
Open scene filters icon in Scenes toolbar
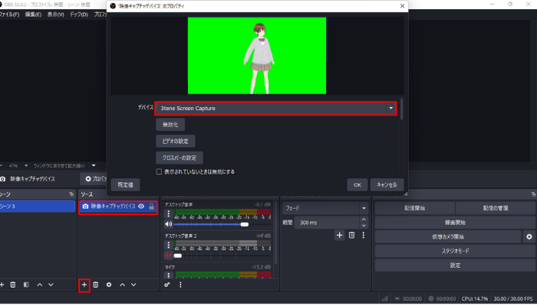(x=26, y=285)
